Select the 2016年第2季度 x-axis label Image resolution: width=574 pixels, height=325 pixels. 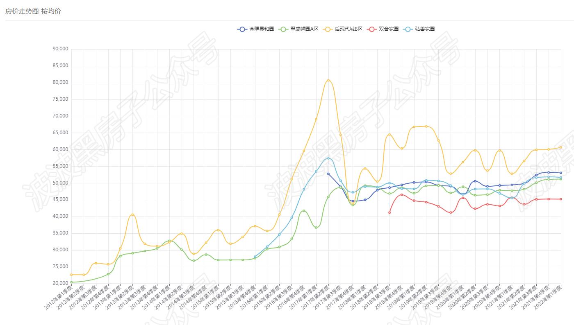[266, 297]
